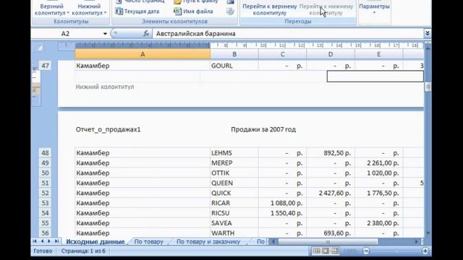Switch to Normal view icon

click(317, 251)
